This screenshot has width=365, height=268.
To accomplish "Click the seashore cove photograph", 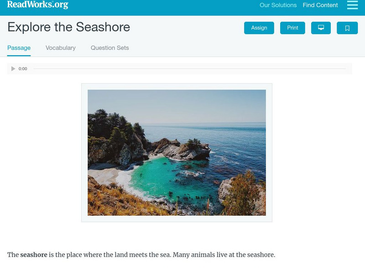I will coord(177,152).
